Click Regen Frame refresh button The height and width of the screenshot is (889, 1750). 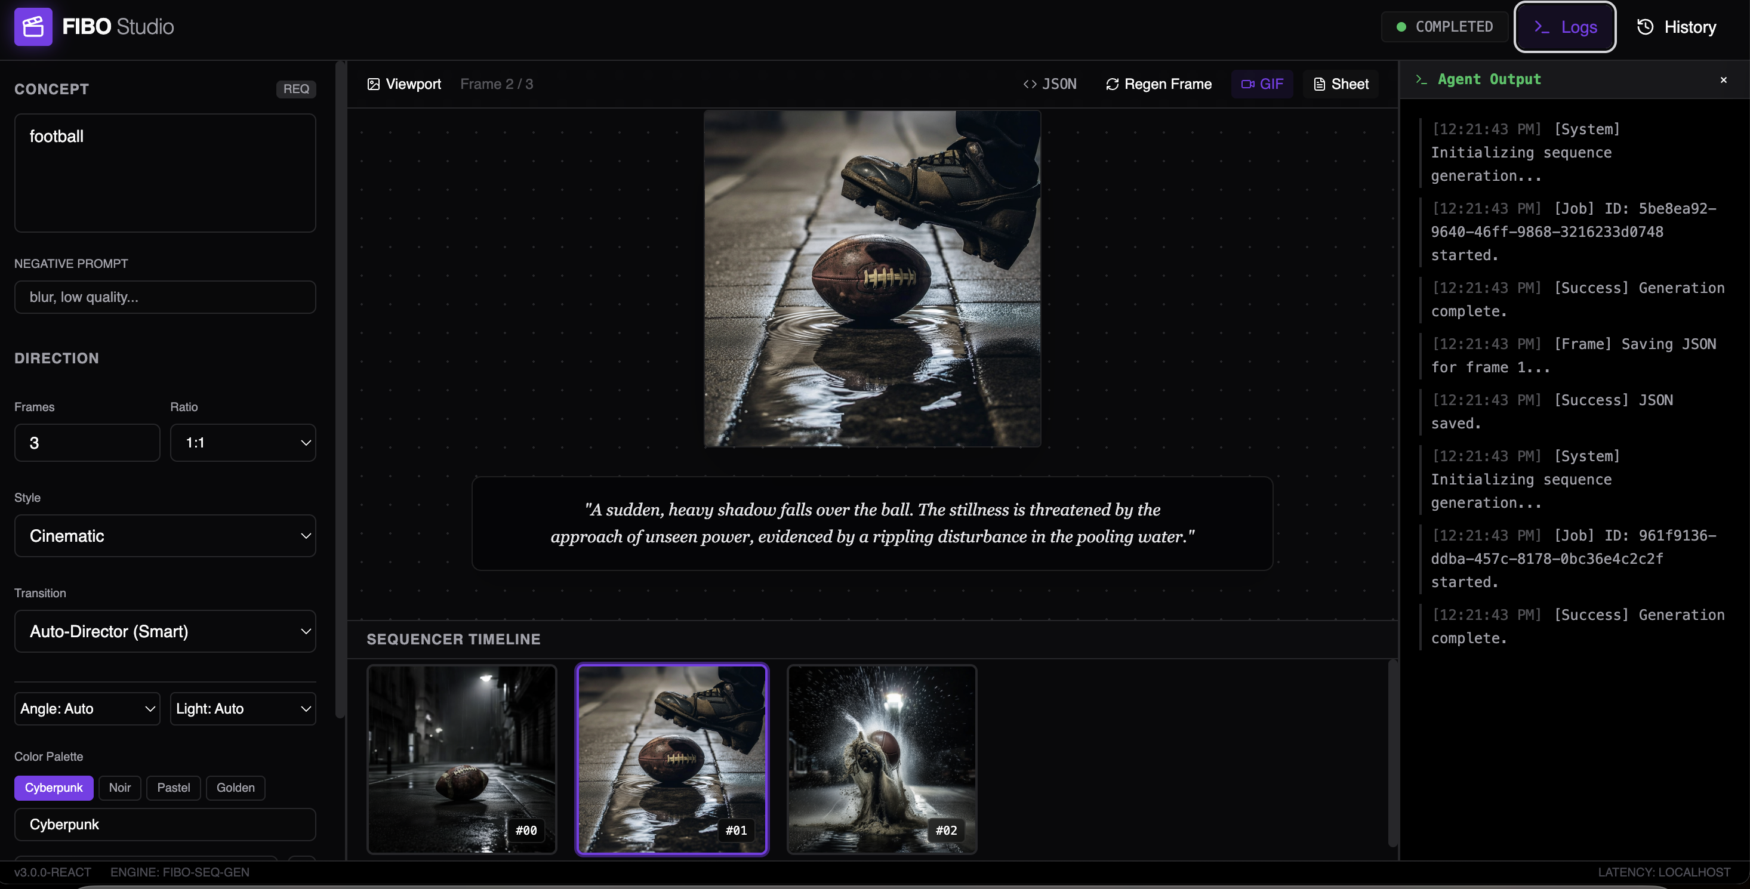click(x=1159, y=84)
